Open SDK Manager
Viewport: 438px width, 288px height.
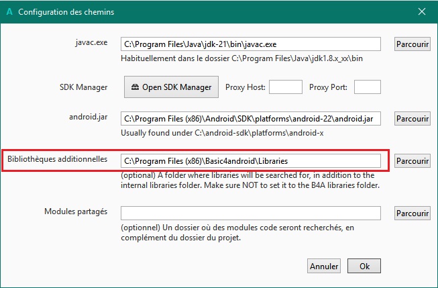(x=172, y=87)
